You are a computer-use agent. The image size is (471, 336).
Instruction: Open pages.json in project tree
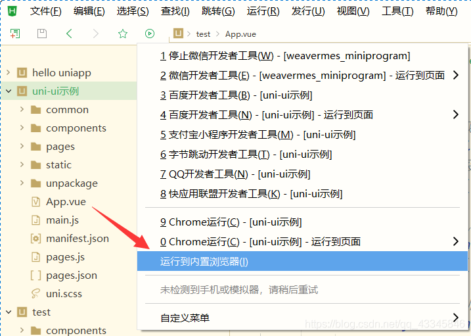pyautogui.click(x=72, y=276)
